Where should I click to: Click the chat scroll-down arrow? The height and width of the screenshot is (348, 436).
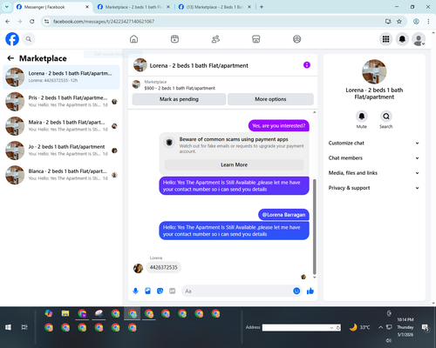click(x=314, y=278)
